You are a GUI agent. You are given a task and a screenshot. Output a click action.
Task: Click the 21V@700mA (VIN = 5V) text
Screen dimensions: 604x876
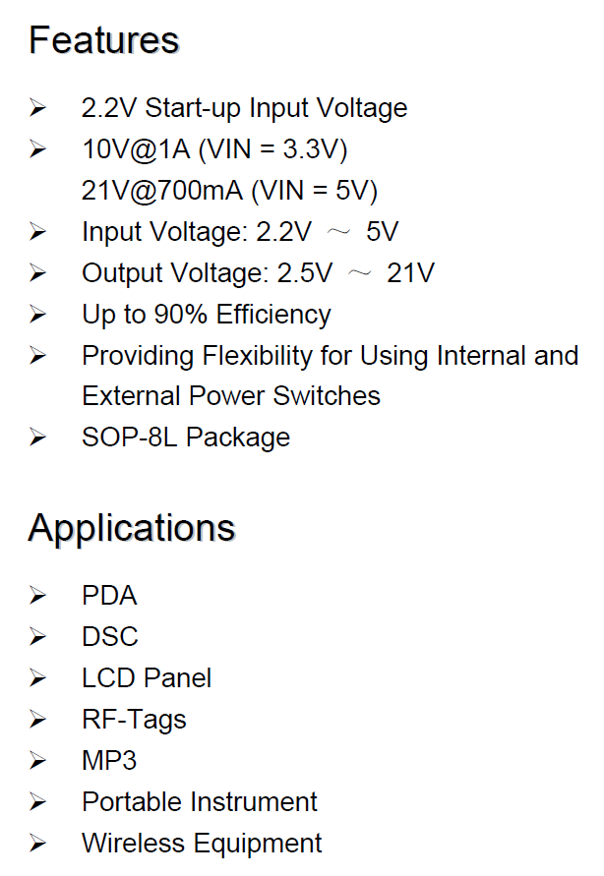(229, 191)
